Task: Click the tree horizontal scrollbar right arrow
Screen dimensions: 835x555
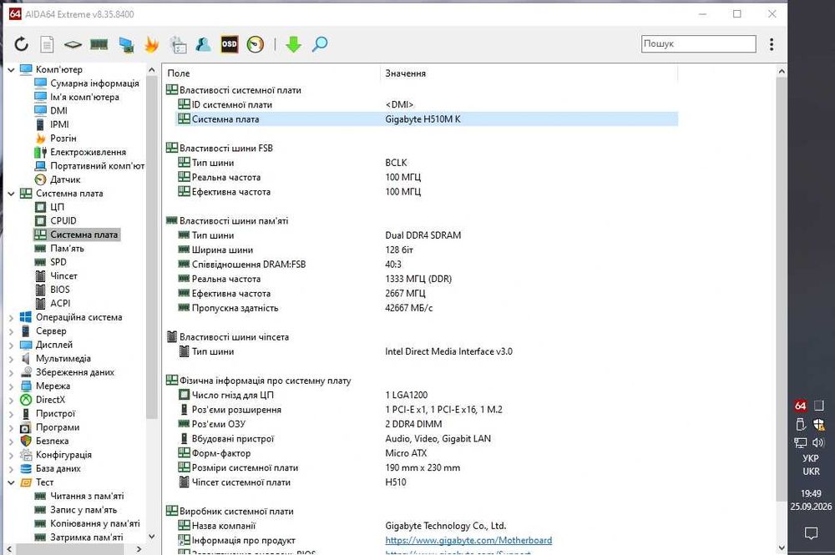Action: pos(139,548)
